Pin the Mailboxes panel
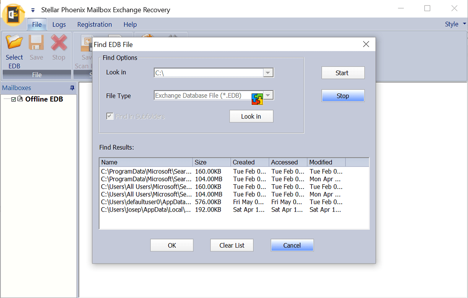The image size is (468, 298). (72, 88)
